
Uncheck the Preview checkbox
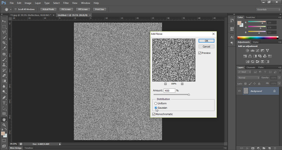click(x=200, y=53)
